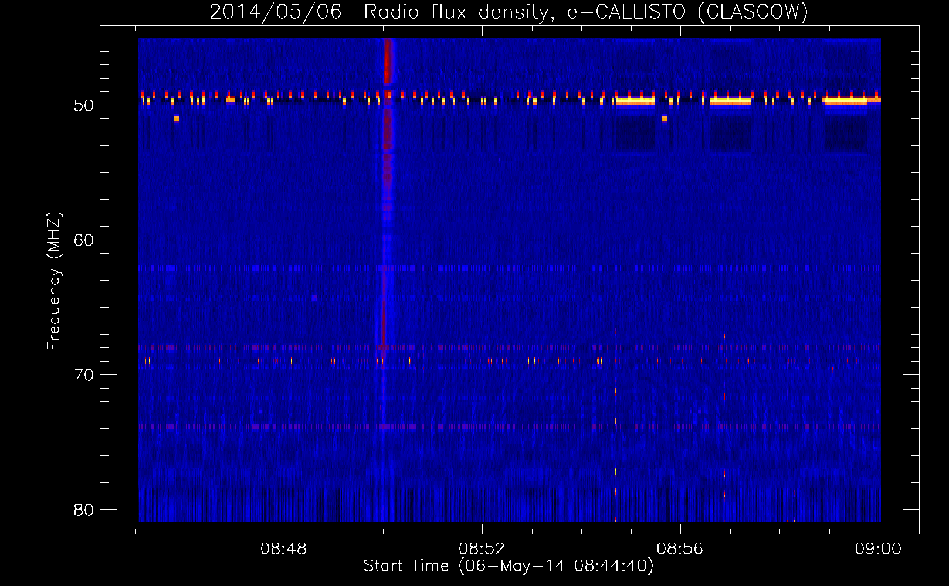Click the "Frequency (MHZ)" y-axis label
Viewport: 949px width, 586px height.
coord(53,281)
